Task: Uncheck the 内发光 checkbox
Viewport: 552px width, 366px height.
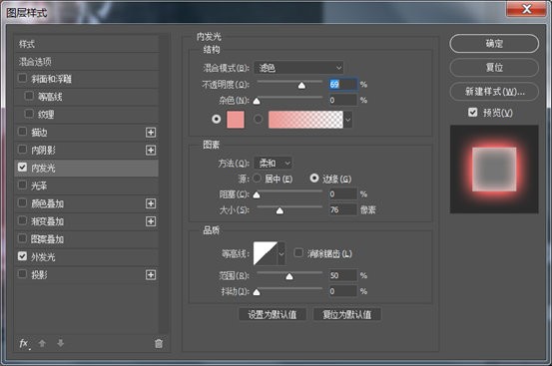Action: [22, 168]
